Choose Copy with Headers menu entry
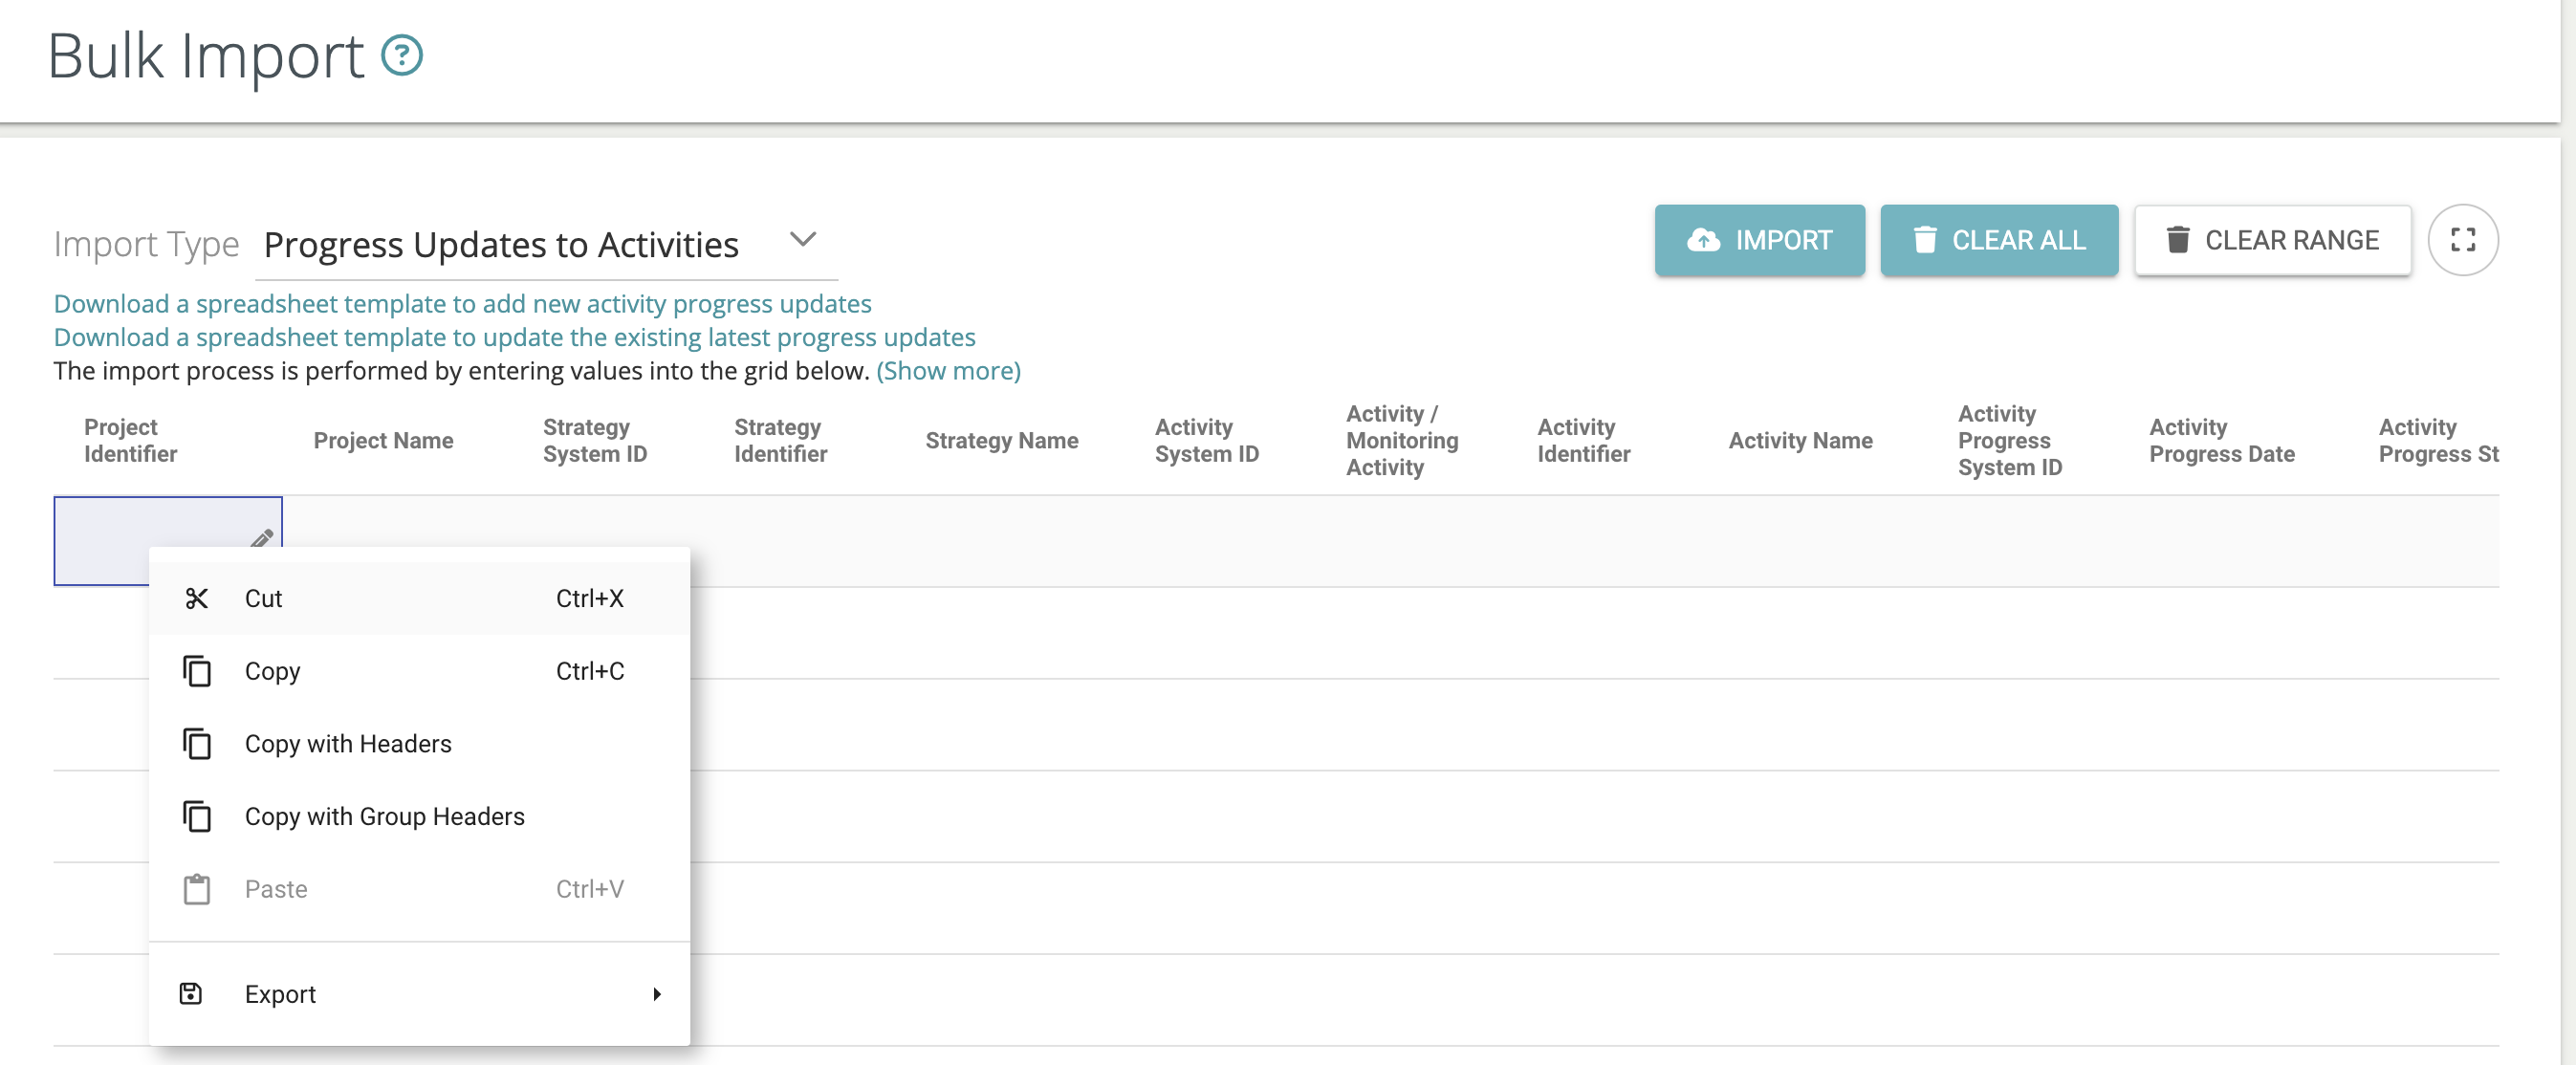Viewport: 2576px width, 1065px height. (348, 744)
